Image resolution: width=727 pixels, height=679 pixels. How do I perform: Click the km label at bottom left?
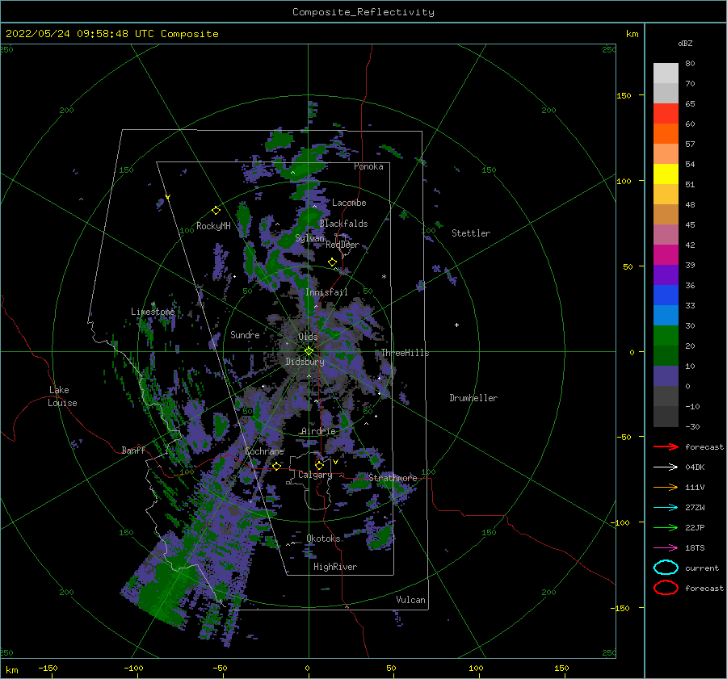tap(11, 670)
